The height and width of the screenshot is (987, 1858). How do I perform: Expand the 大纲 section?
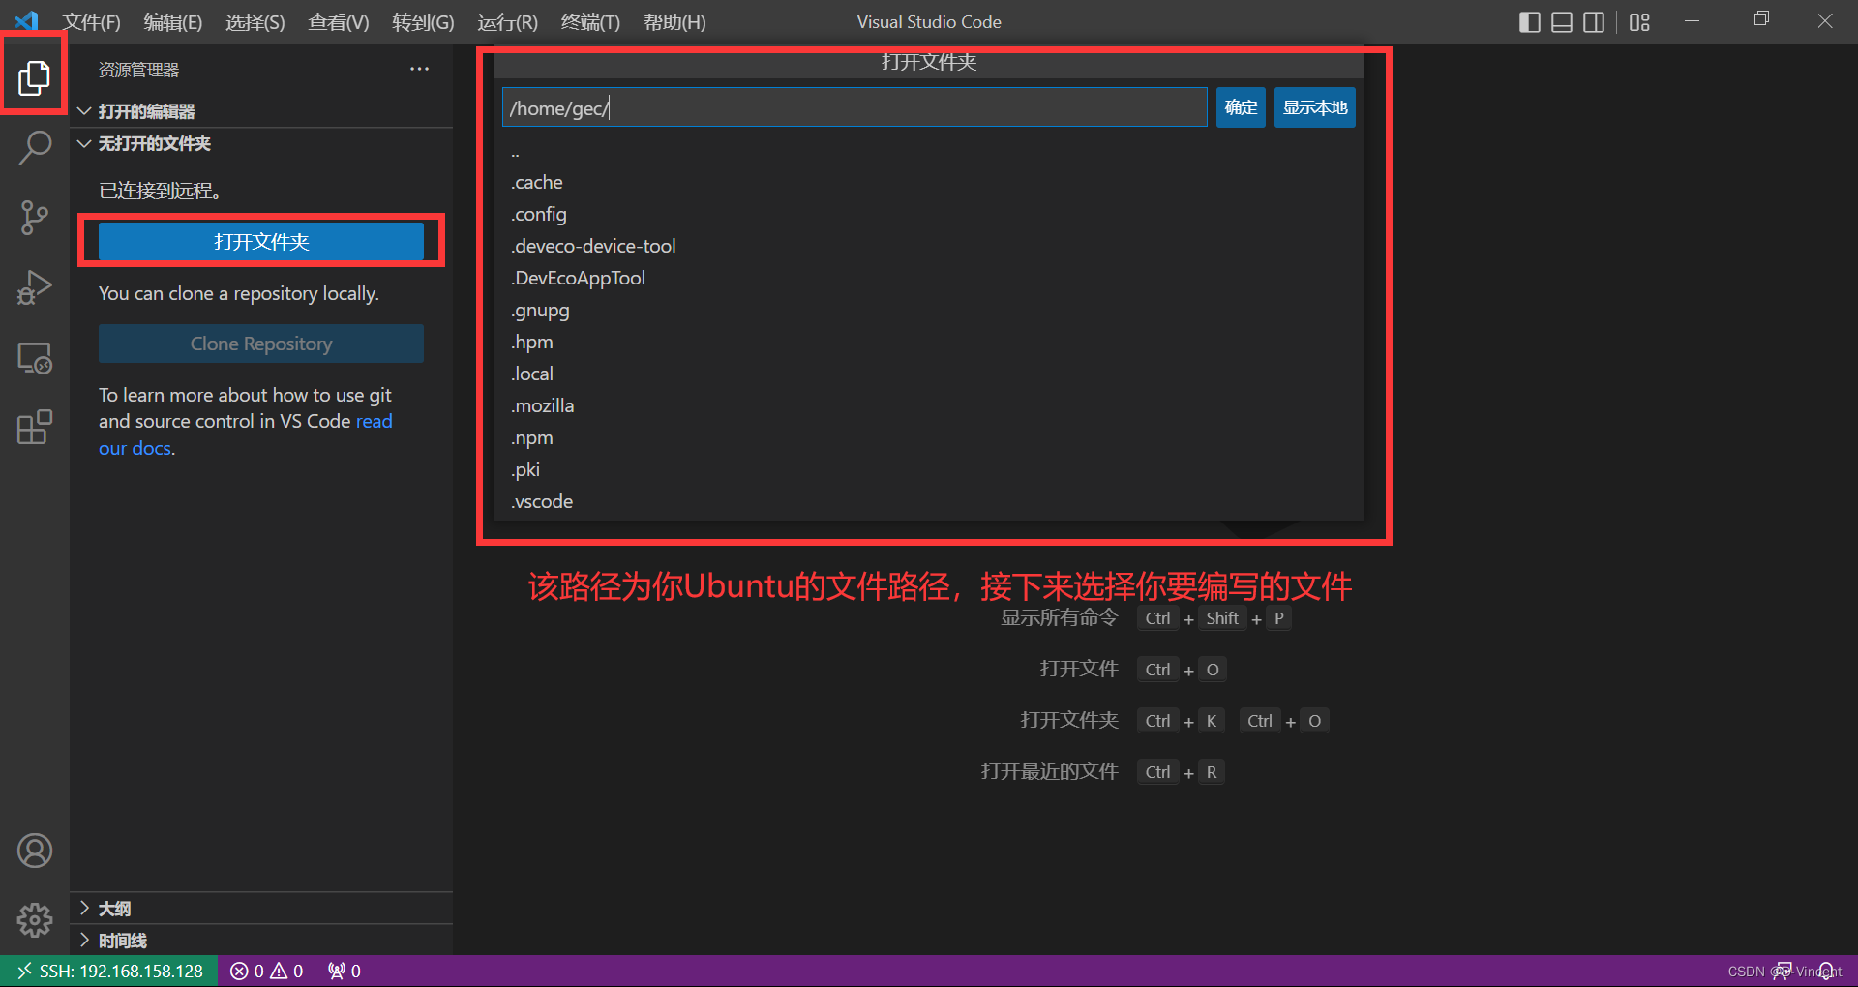(261, 908)
